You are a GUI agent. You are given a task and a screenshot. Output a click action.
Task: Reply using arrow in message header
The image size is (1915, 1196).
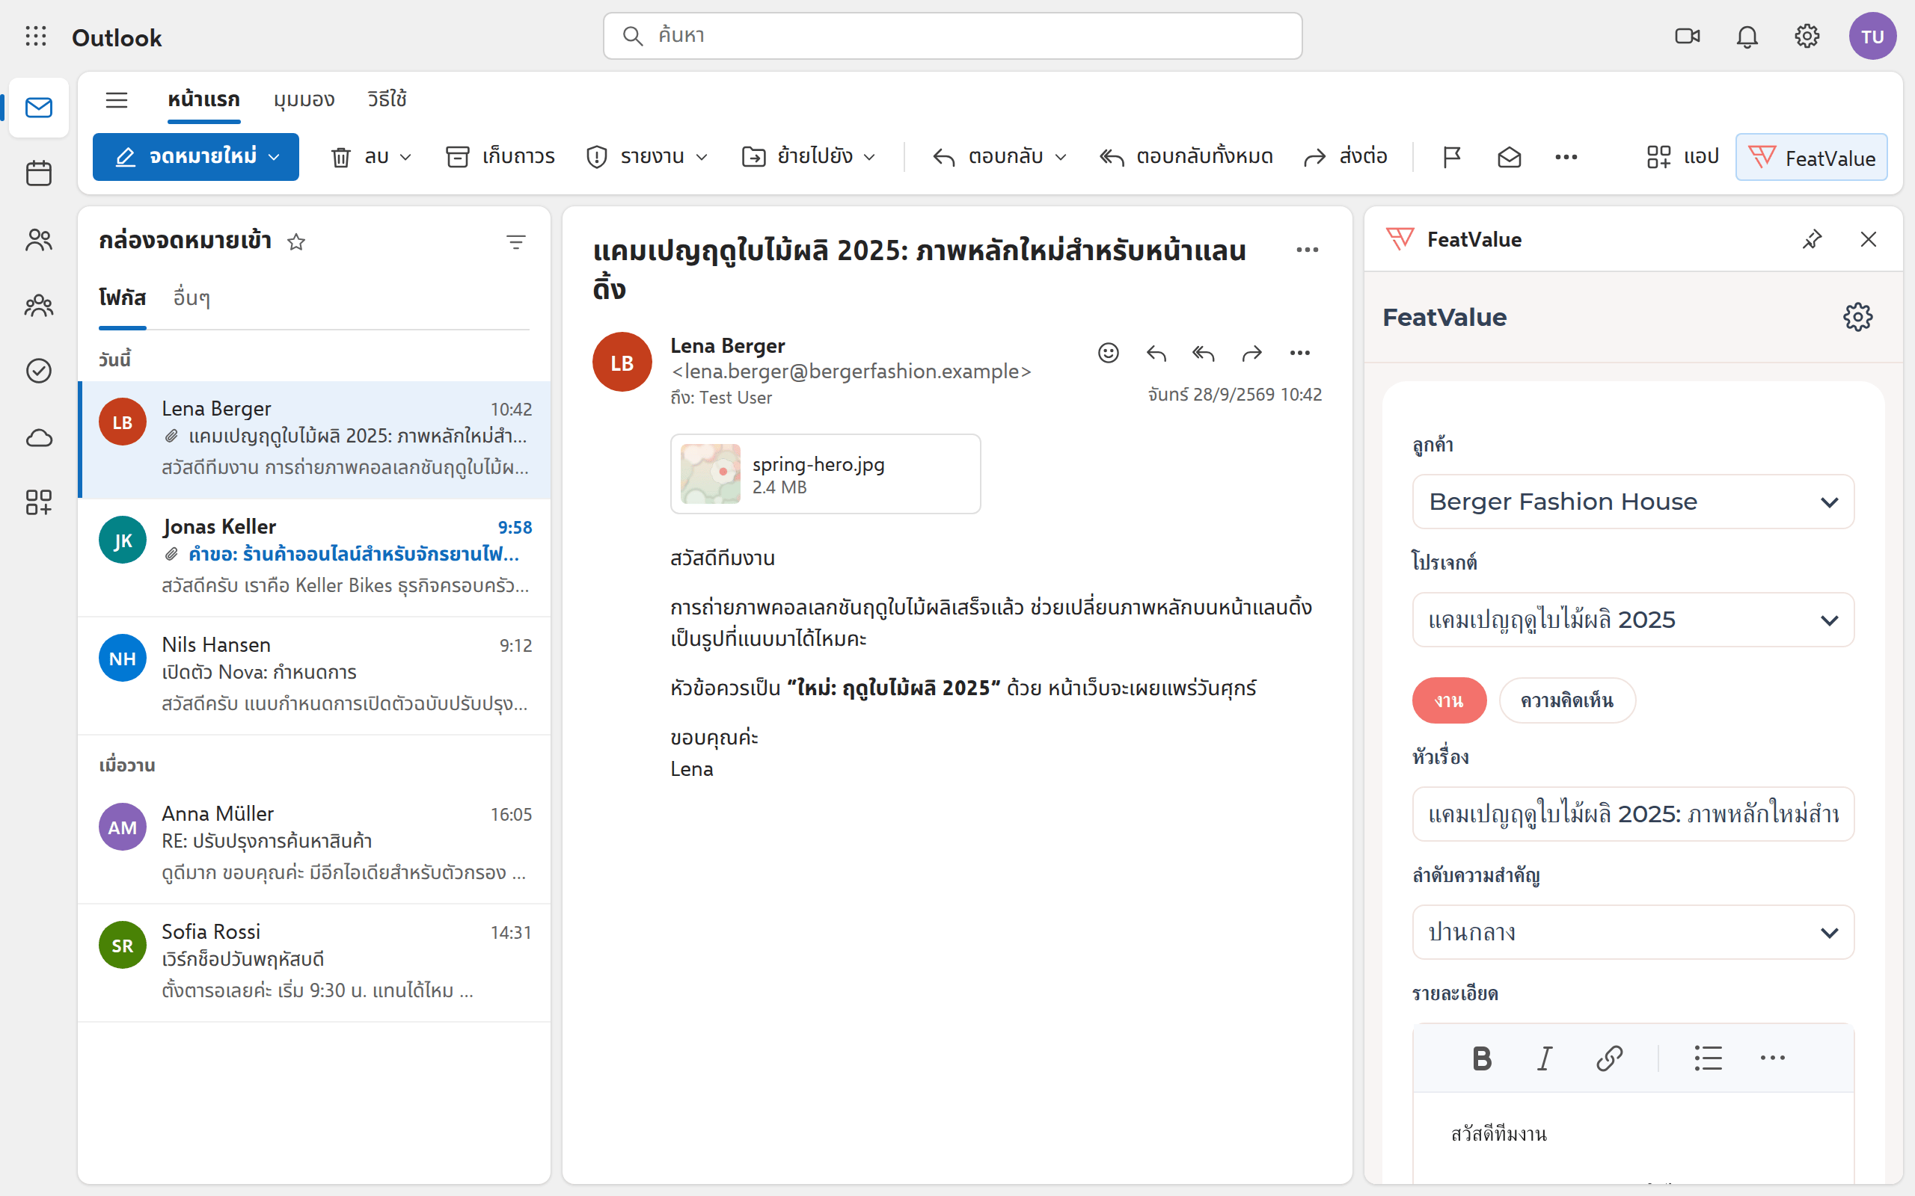click(x=1156, y=353)
